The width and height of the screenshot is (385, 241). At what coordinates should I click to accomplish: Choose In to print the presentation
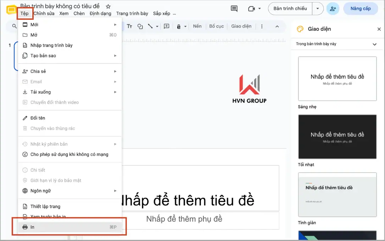tap(70, 227)
